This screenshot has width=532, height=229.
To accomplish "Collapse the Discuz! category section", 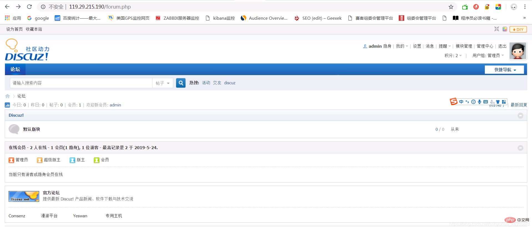I will (520, 116).
